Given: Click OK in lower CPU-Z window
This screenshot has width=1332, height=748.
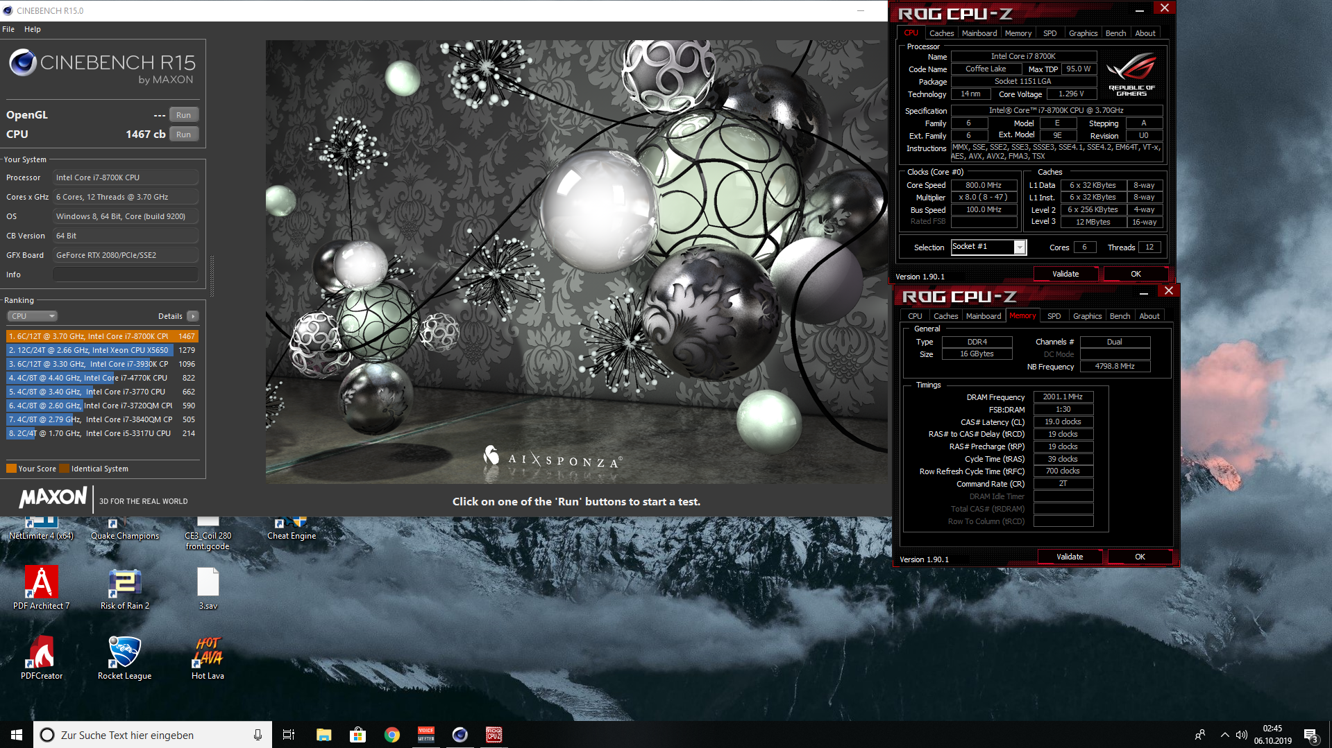Looking at the screenshot, I should (1140, 557).
